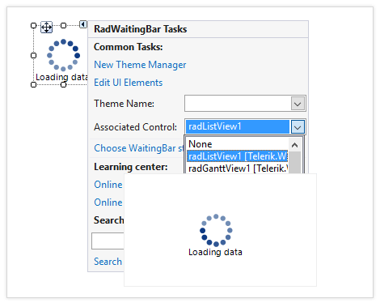Collapse the smart tag arrow glyph
This screenshot has height=307, width=380.
(83, 24)
